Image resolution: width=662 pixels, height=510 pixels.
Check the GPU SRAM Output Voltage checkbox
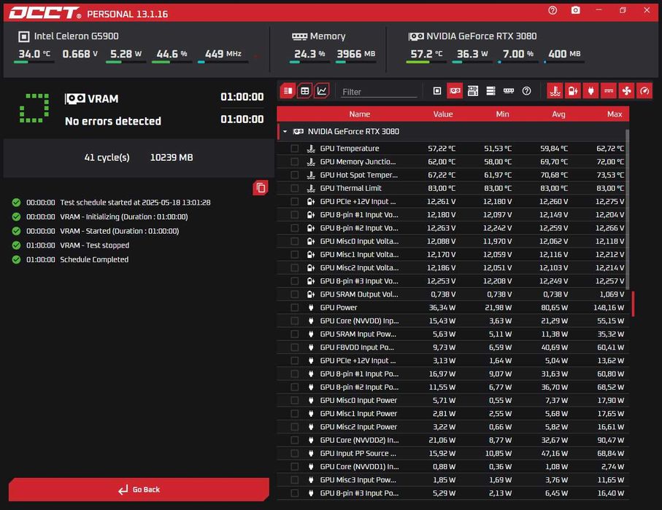pos(295,294)
